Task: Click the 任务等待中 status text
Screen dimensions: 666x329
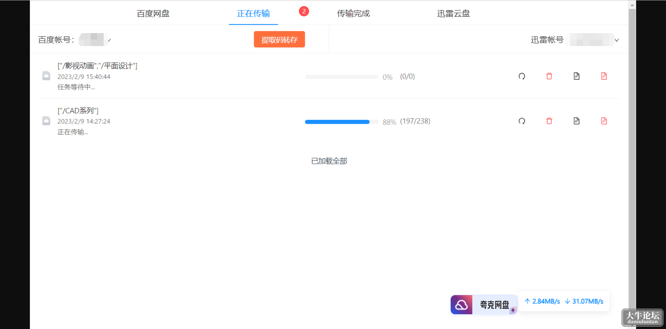Action: coord(76,87)
